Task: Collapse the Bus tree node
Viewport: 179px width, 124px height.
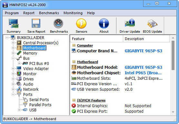Action: (13, 58)
